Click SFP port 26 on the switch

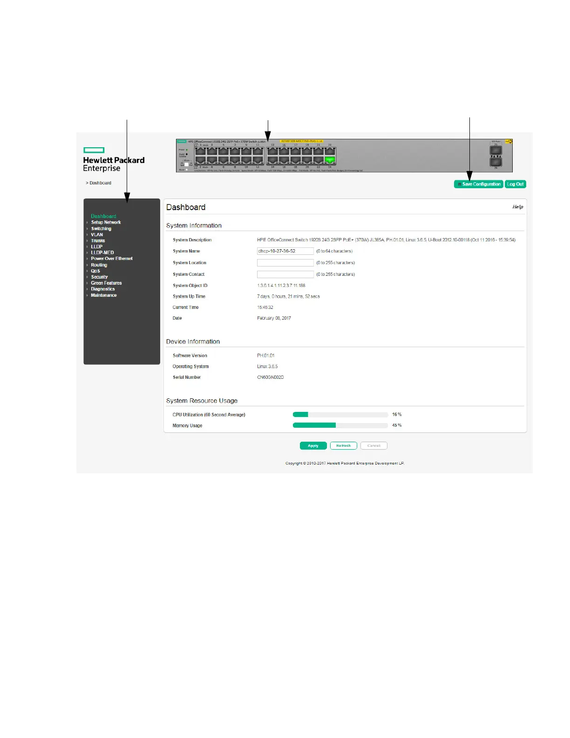pyautogui.click(x=496, y=162)
